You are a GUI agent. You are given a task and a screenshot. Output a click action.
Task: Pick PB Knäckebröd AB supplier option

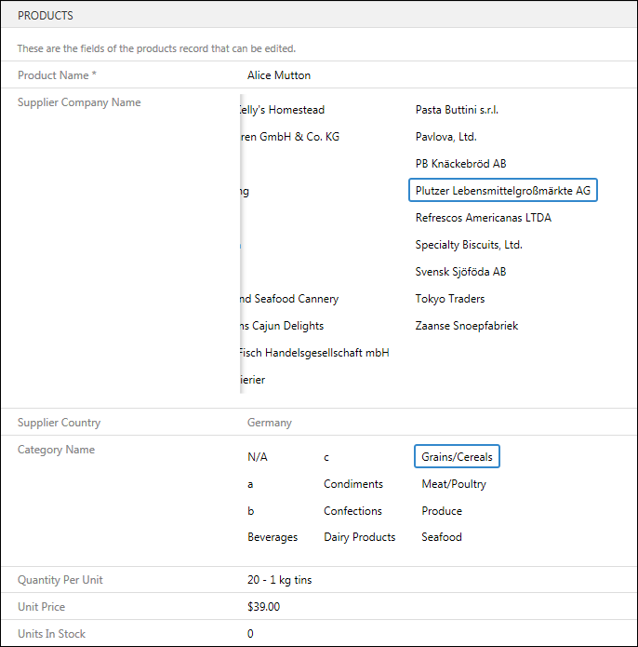pyautogui.click(x=460, y=164)
